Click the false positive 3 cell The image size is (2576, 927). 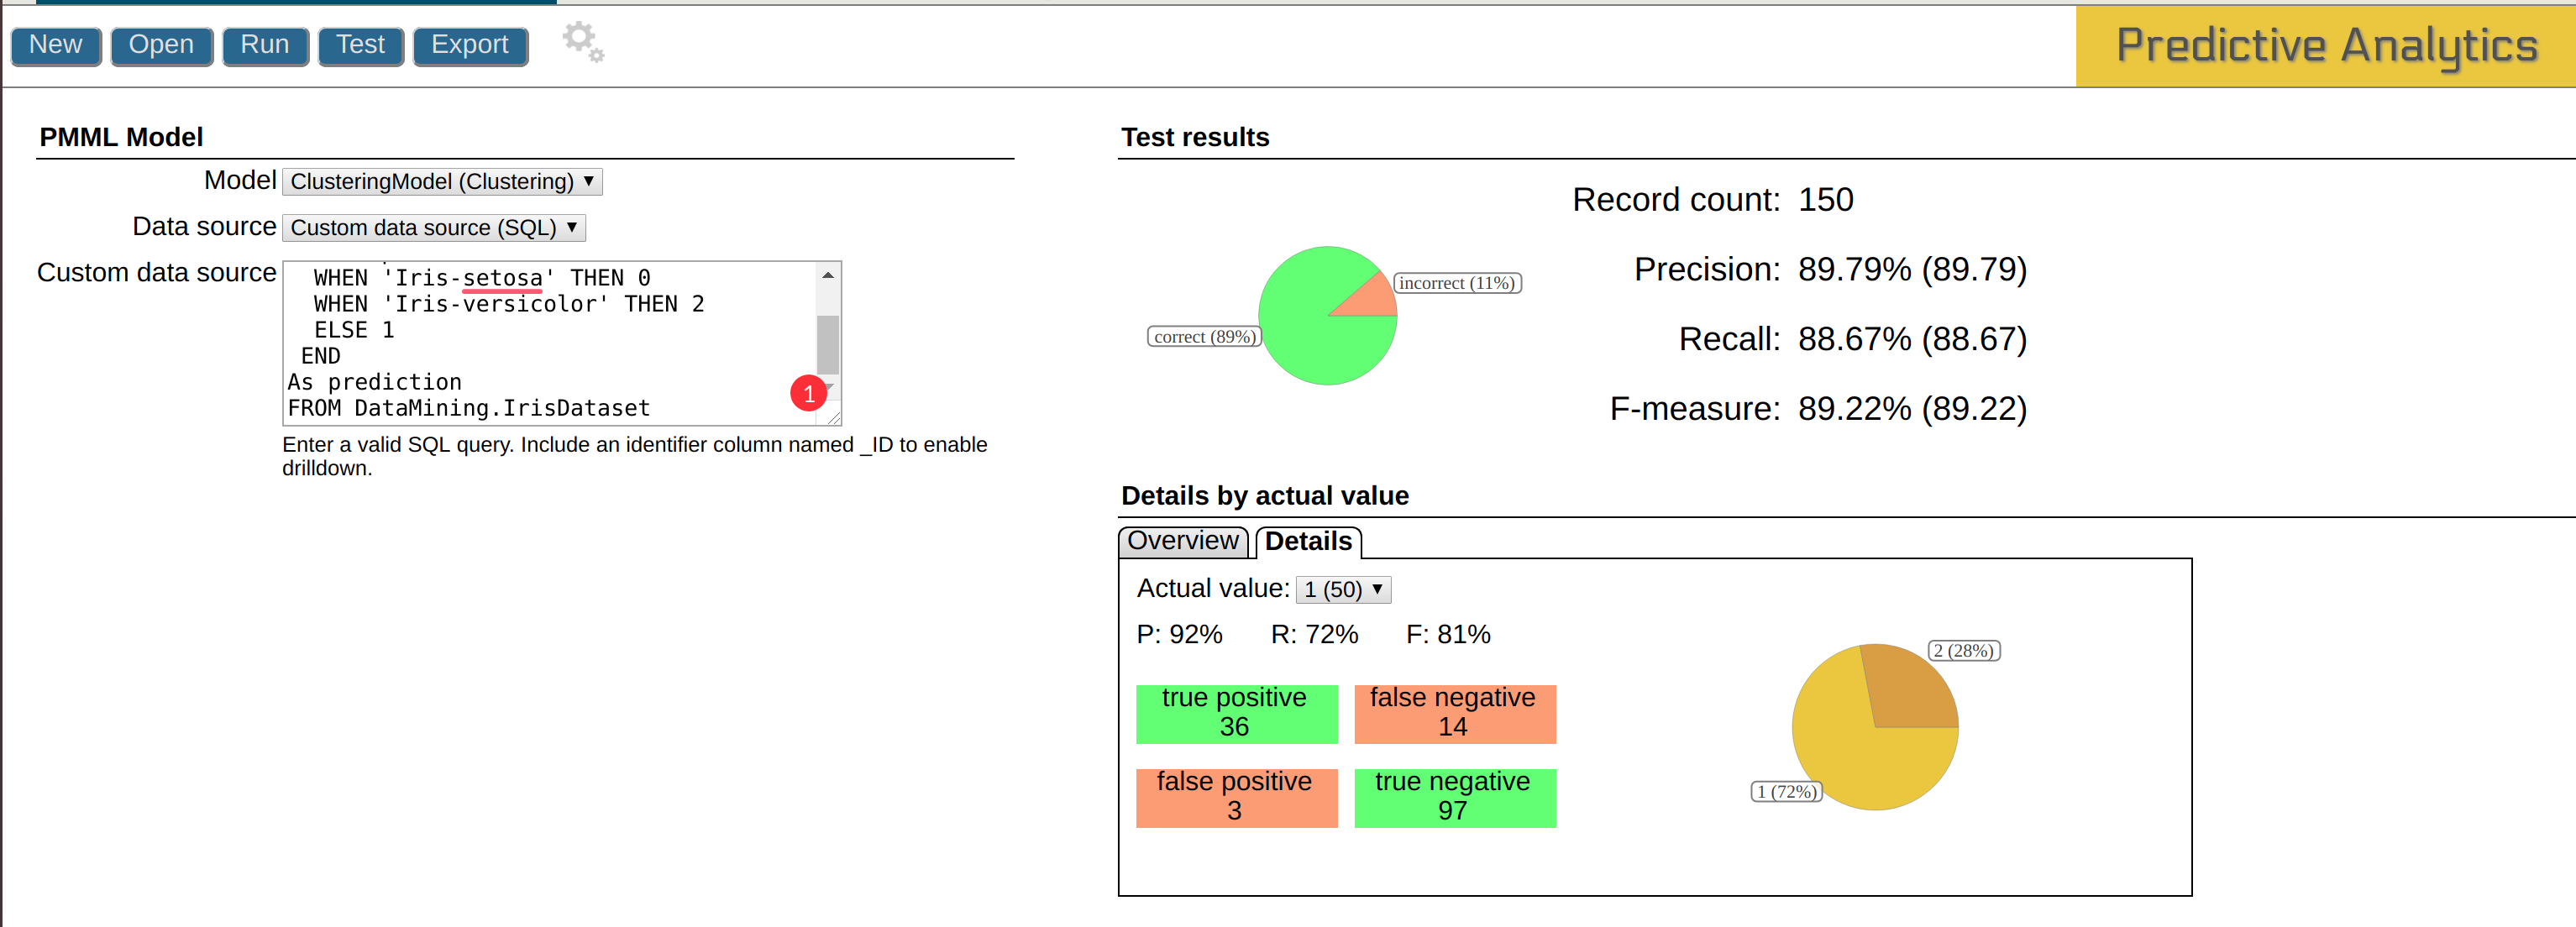[1235, 797]
